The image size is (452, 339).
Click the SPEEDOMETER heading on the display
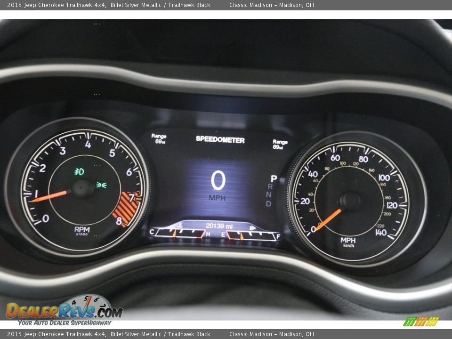tap(220, 140)
